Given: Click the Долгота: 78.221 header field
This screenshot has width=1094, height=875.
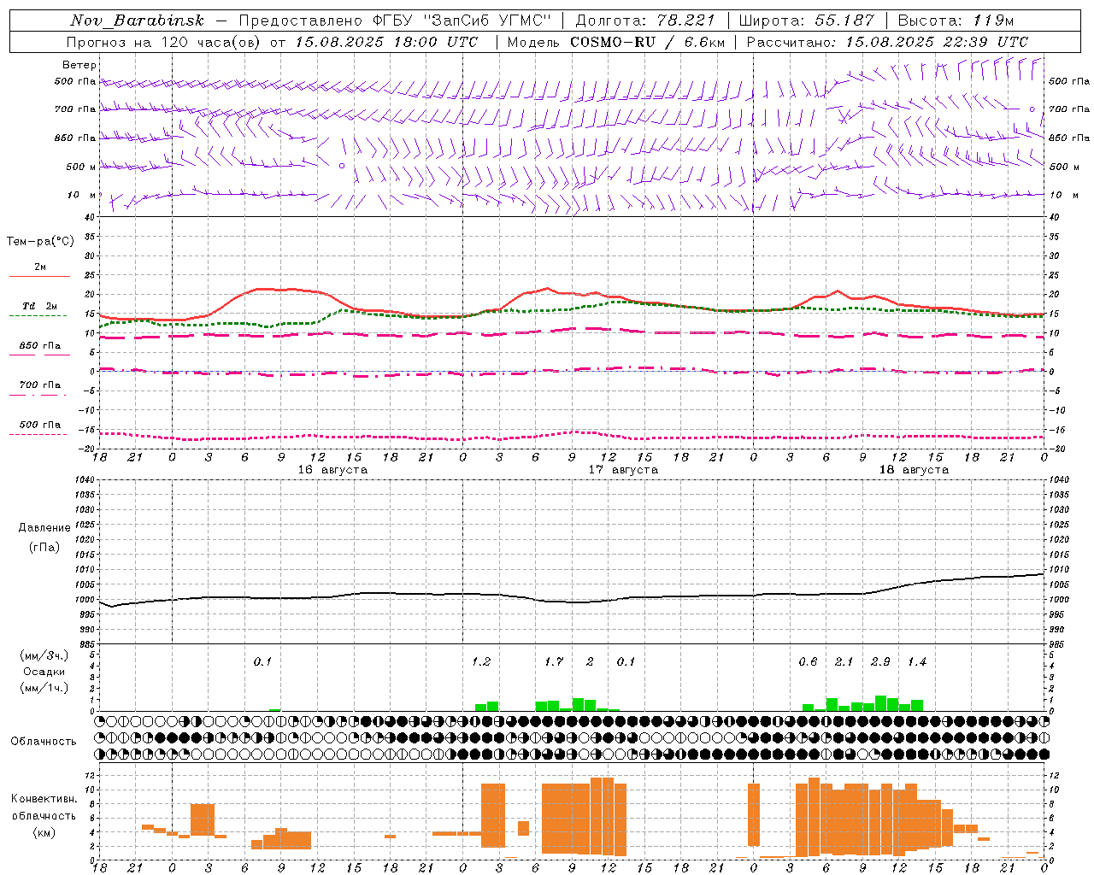Looking at the screenshot, I should click(x=645, y=21).
